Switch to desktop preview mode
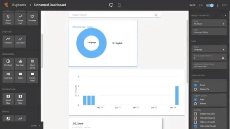The height and width of the screenshot is (129, 230). [x=111, y=5]
